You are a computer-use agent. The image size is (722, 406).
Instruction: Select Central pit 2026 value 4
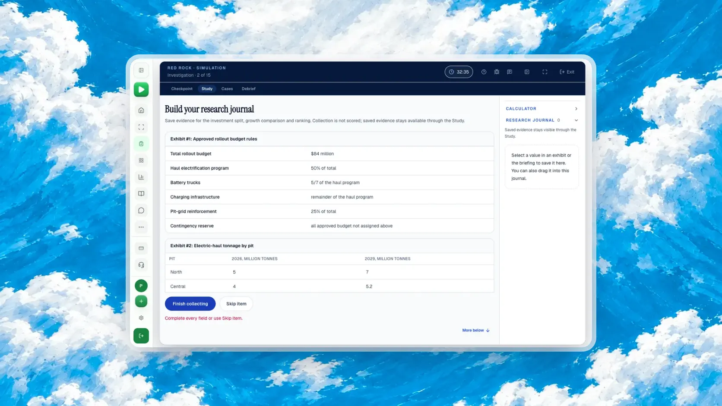(234, 286)
